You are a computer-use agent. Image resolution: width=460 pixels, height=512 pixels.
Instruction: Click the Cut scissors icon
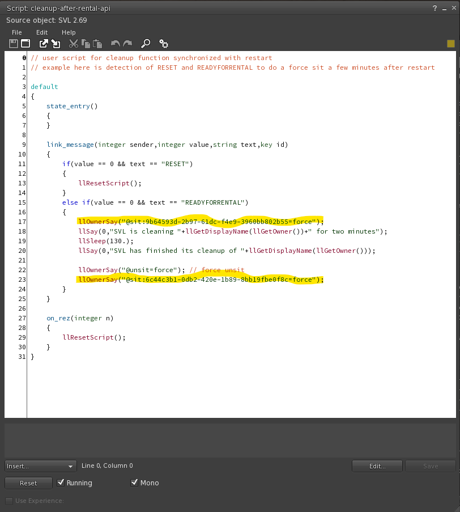(74, 44)
